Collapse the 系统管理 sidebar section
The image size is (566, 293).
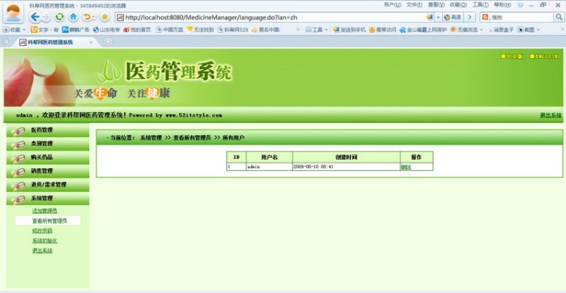[x=48, y=198]
